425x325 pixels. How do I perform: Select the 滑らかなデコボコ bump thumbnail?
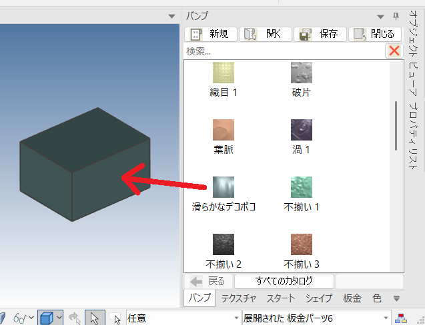(224, 187)
